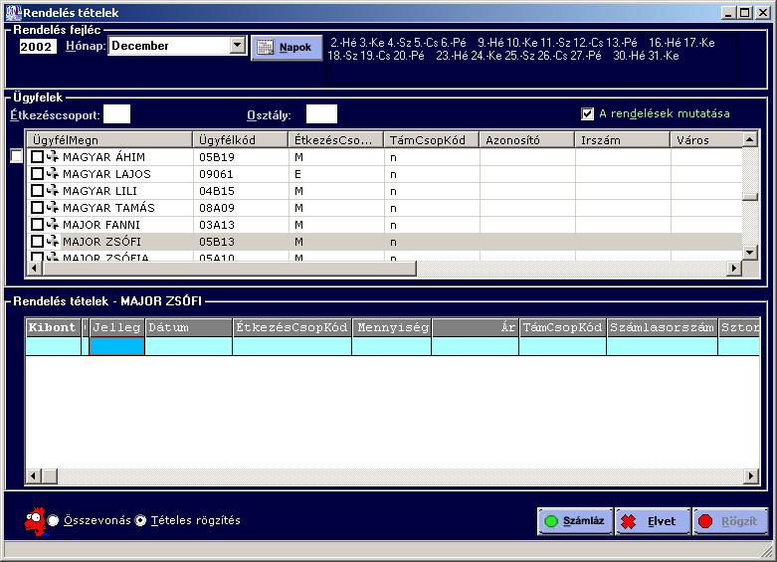Select the Összevonás radio option
The image size is (777, 562).
[x=54, y=520]
